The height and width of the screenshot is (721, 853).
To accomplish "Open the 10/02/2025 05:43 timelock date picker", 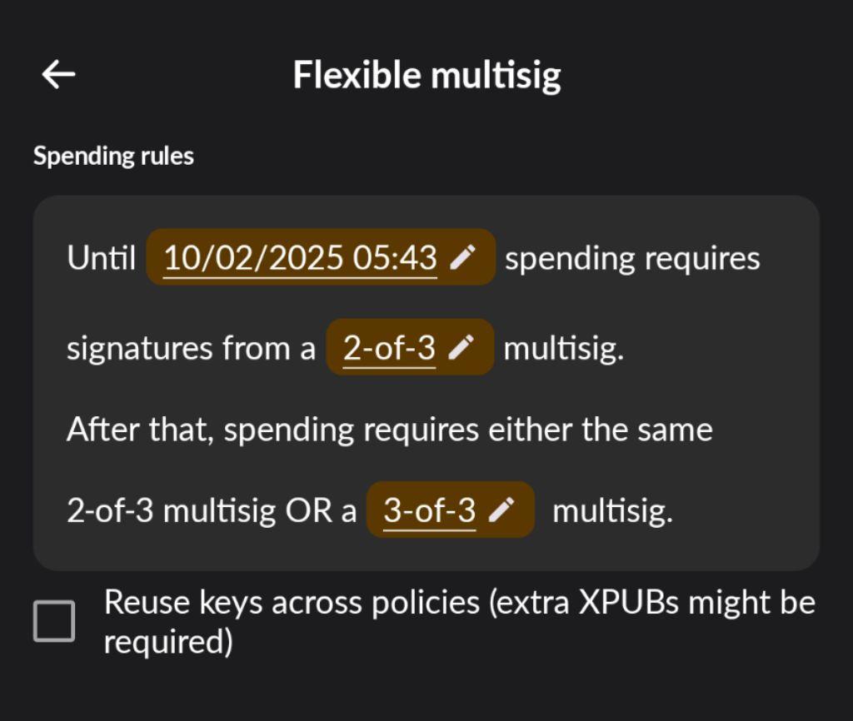I will [x=300, y=258].
